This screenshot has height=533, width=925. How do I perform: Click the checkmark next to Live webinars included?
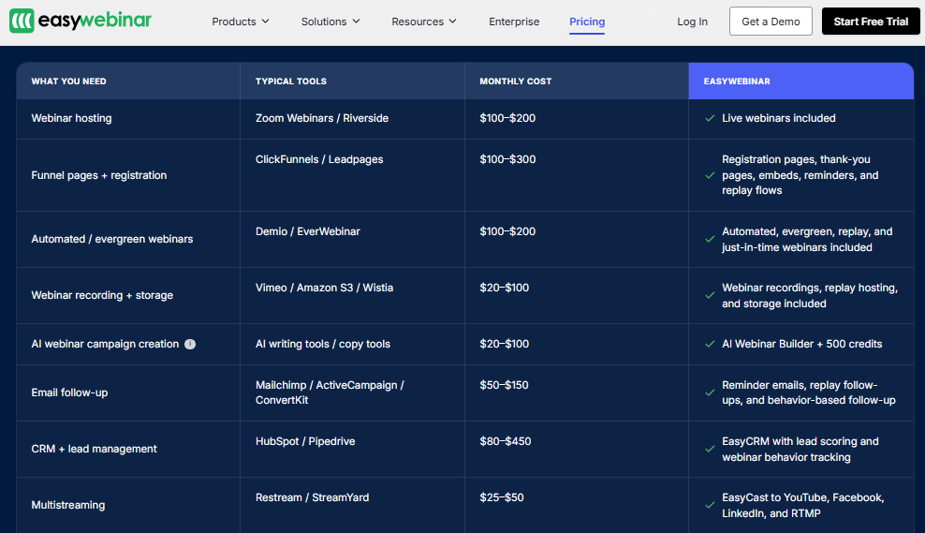710,118
